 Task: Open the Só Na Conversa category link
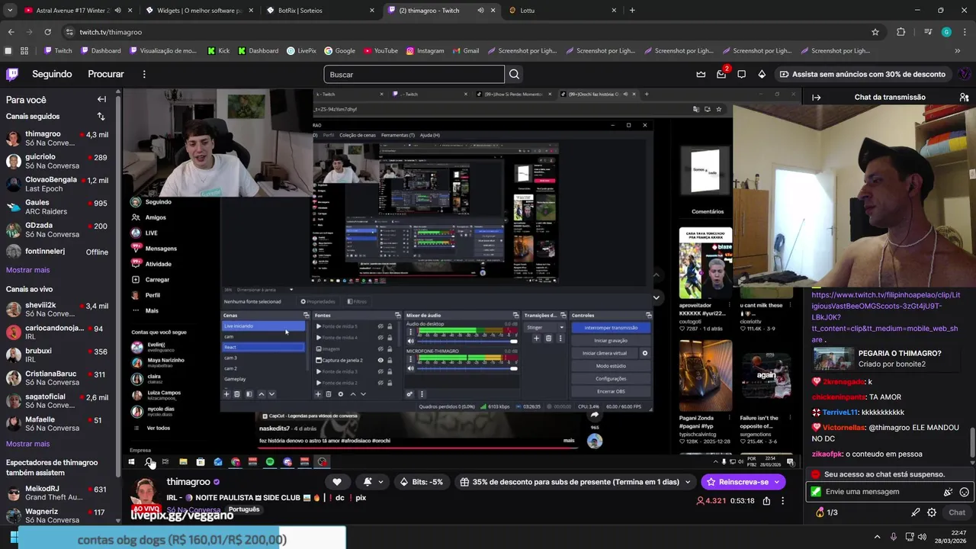point(194,510)
